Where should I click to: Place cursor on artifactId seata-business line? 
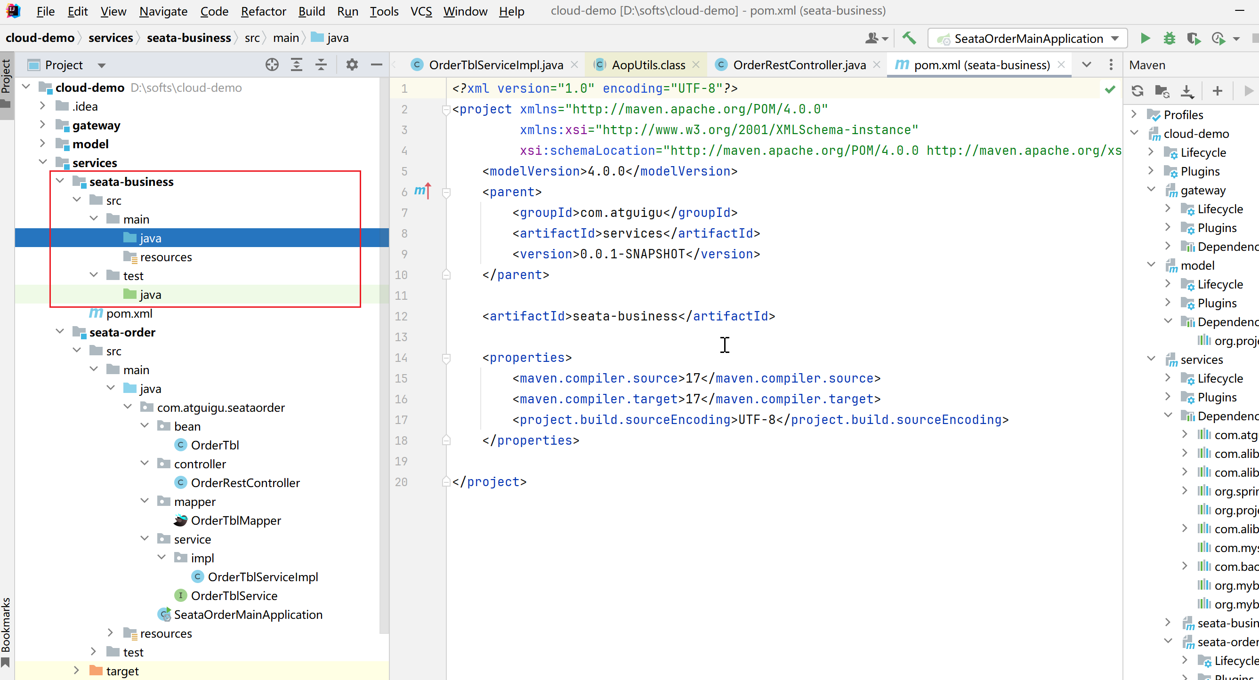tap(629, 316)
